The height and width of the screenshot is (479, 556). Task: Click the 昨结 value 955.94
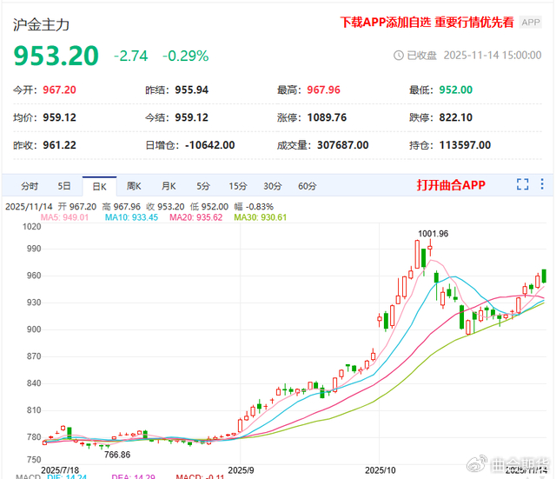(x=191, y=90)
